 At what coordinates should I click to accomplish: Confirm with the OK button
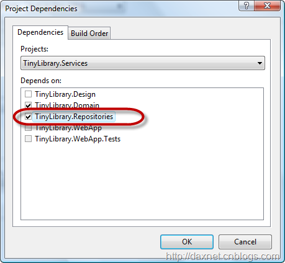click(x=187, y=242)
